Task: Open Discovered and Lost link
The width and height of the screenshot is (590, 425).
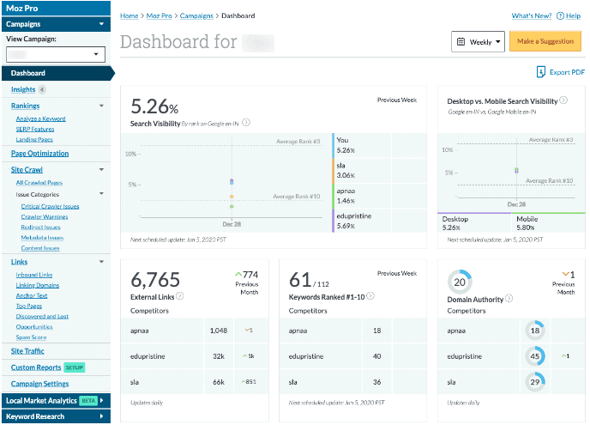Action: click(x=42, y=317)
